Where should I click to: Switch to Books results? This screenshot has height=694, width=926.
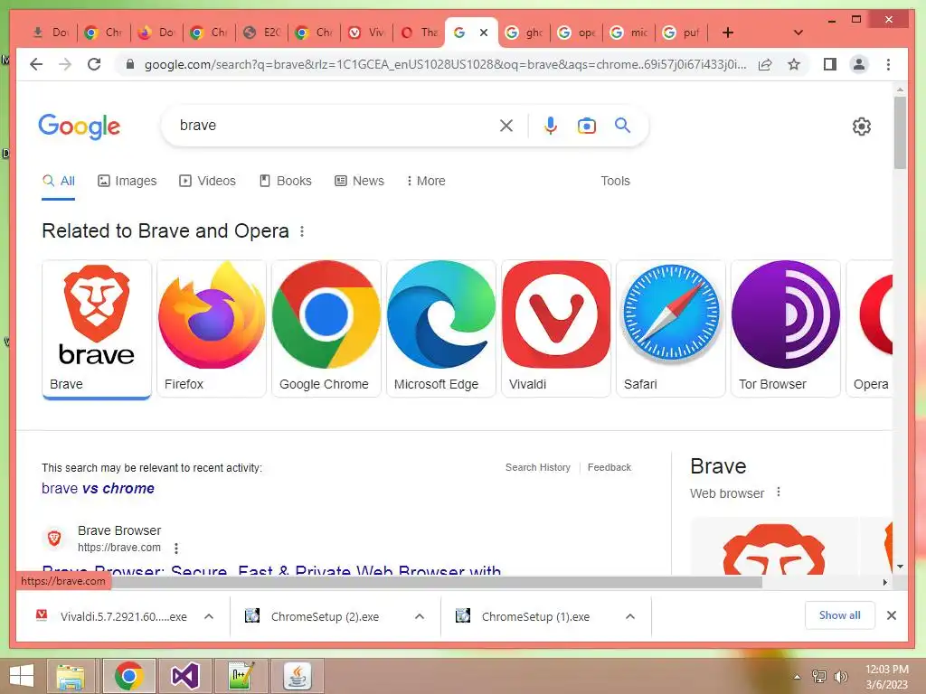tap(285, 181)
